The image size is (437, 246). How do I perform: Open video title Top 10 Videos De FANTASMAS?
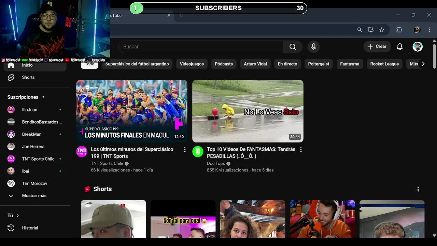(x=251, y=153)
